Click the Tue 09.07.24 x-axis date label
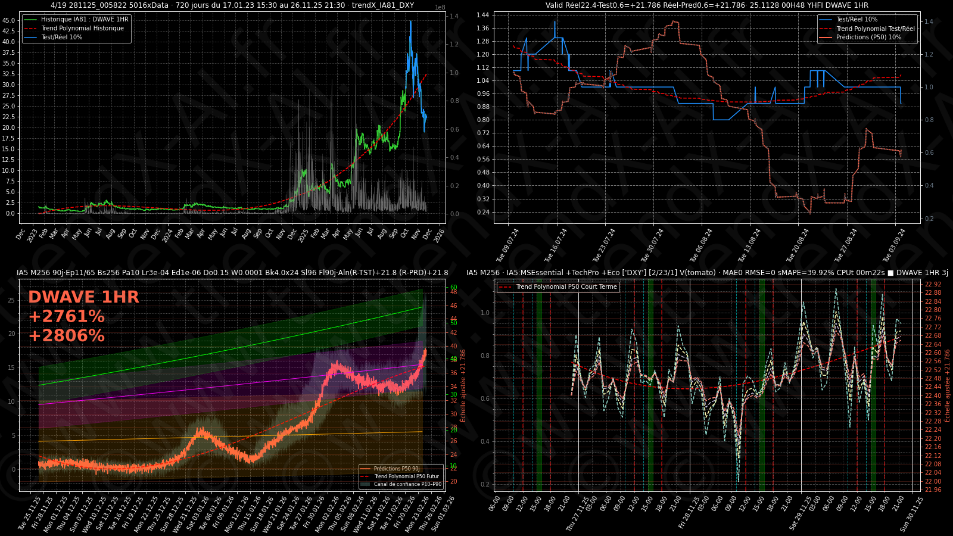953x536 pixels. (x=508, y=245)
